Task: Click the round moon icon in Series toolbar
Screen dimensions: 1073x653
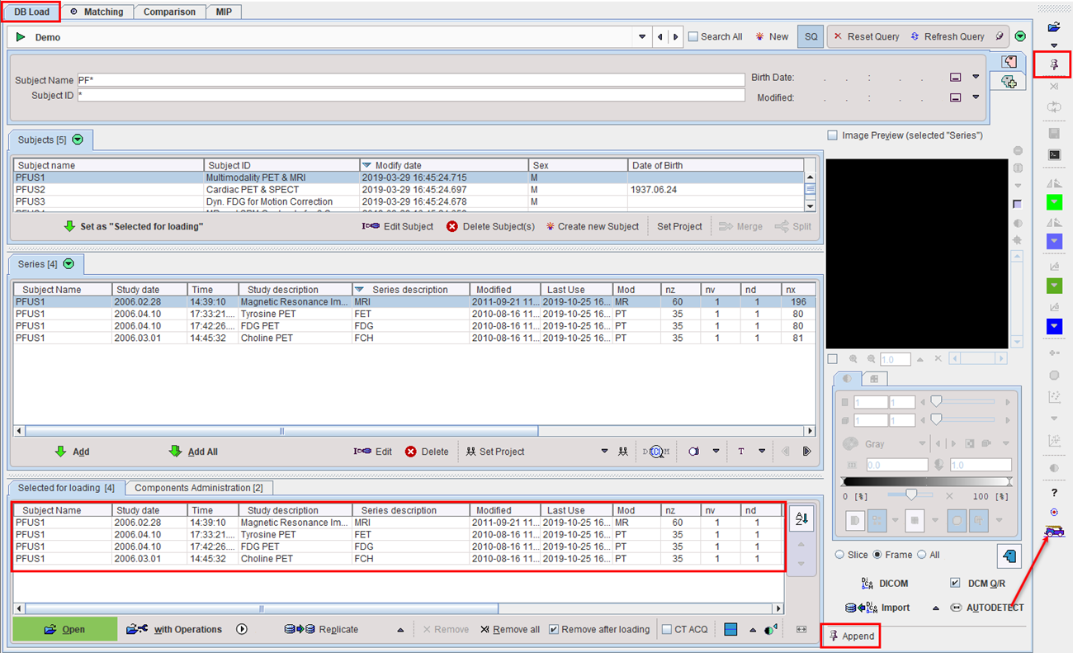Action: tap(694, 452)
